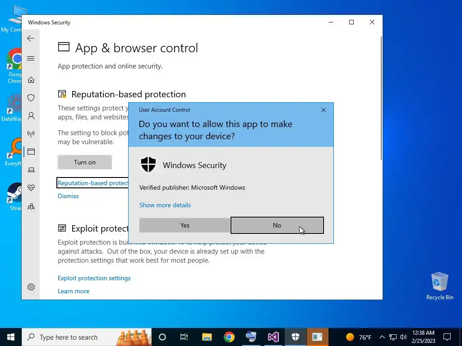
Task: Open Family options sidebar icon
Action: pyautogui.click(x=31, y=206)
